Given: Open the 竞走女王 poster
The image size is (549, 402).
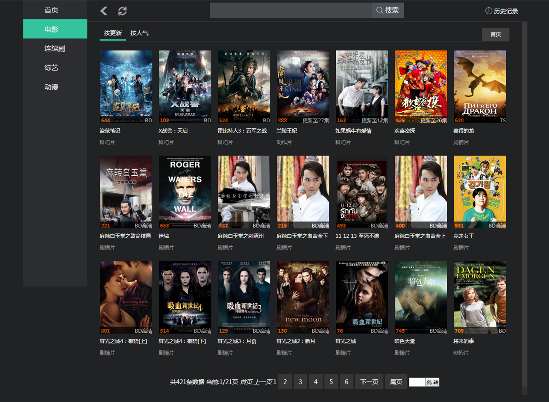Looking at the screenshot, I should [480, 192].
